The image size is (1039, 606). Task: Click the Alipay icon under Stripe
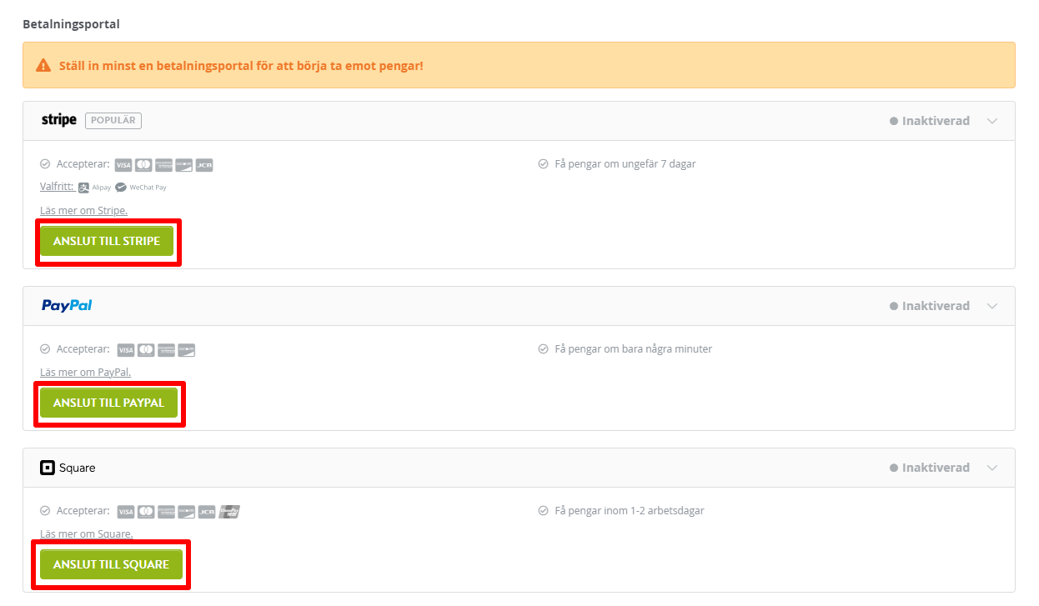click(95, 188)
